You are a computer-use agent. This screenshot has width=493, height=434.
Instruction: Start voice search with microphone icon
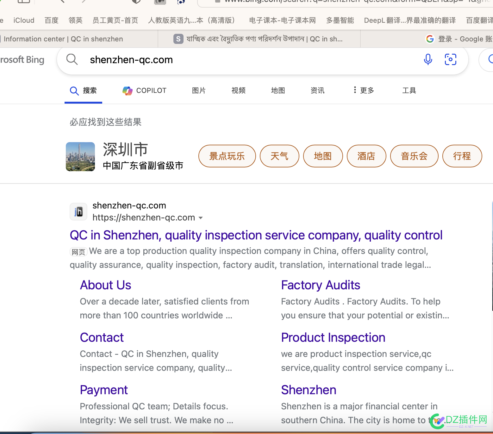428,59
